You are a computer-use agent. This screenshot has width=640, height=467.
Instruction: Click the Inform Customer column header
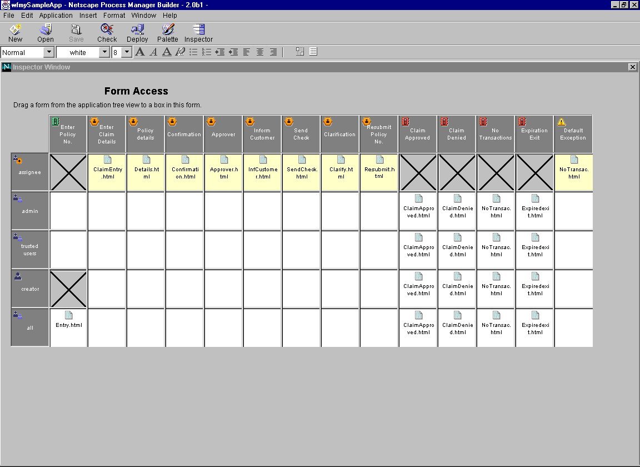(262, 134)
